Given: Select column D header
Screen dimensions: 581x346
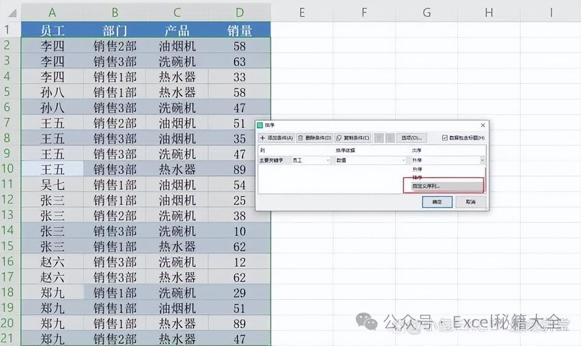Looking at the screenshot, I should click(x=240, y=12).
